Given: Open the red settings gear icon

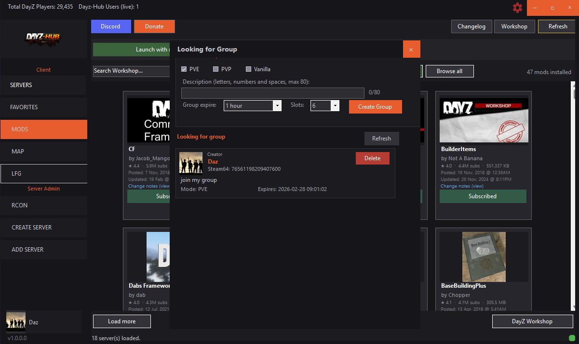Looking at the screenshot, I should tap(517, 8).
